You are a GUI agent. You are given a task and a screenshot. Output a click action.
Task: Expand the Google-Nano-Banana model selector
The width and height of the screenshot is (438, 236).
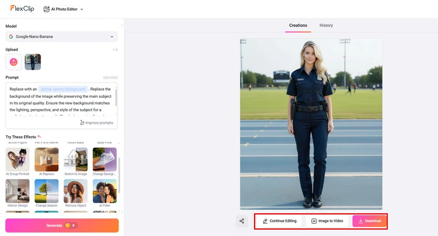click(61, 37)
